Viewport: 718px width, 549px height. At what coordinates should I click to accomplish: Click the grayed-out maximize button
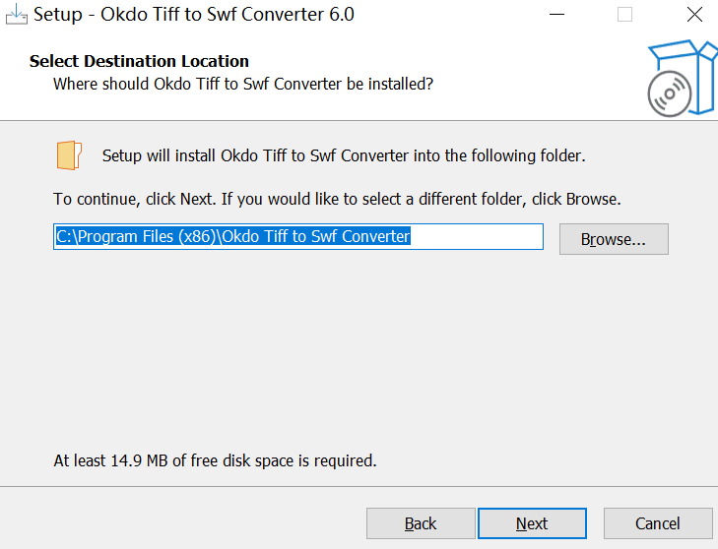click(x=624, y=15)
